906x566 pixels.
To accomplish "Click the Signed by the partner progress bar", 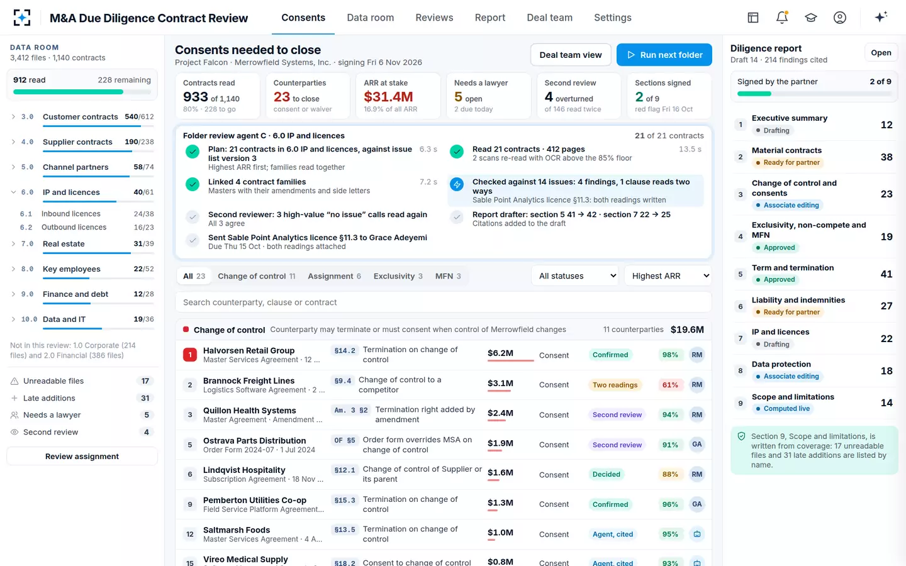I will pos(814,94).
